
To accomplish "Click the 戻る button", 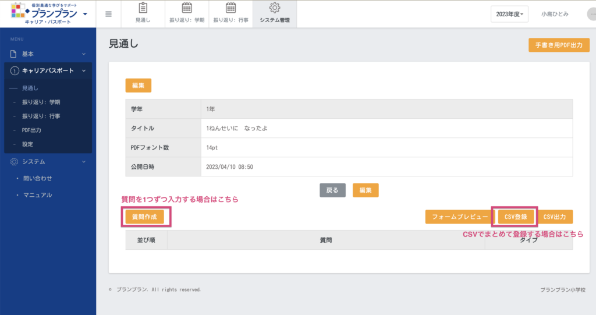I will pyautogui.click(x=332, y=190).
